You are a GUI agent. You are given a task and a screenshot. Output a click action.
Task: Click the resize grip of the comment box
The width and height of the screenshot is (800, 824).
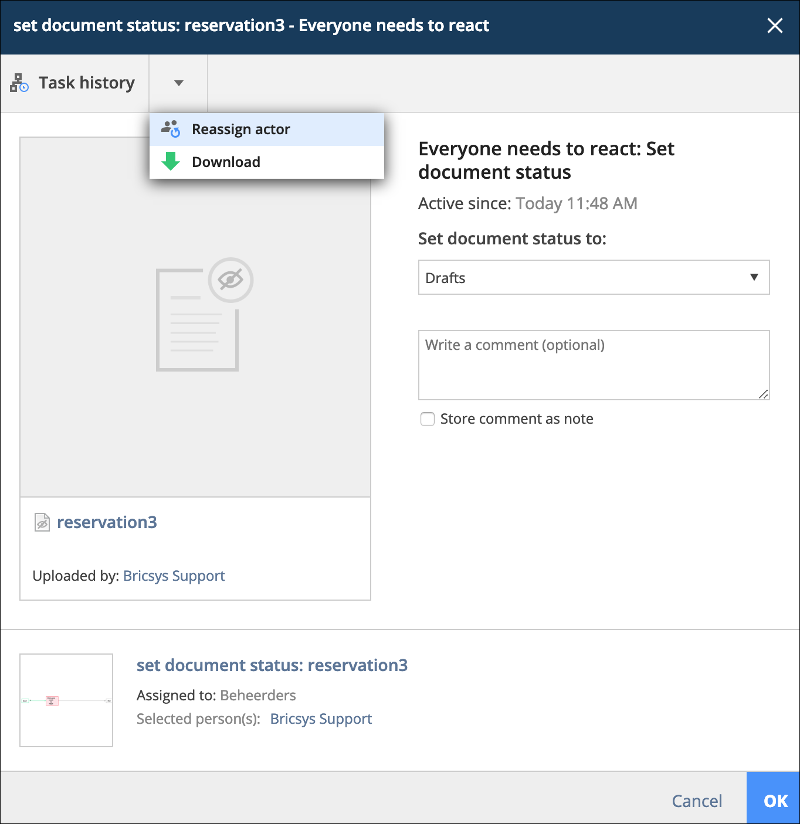click(763, 394)
